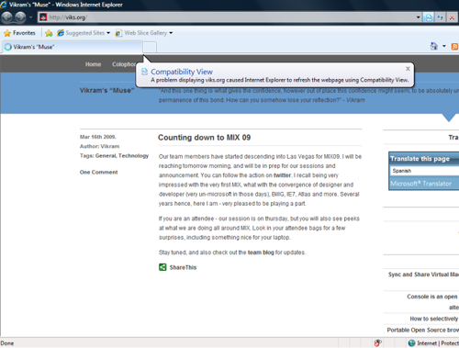
Task: Open the recent pages dropdown beside Forward
Action: 30,17
